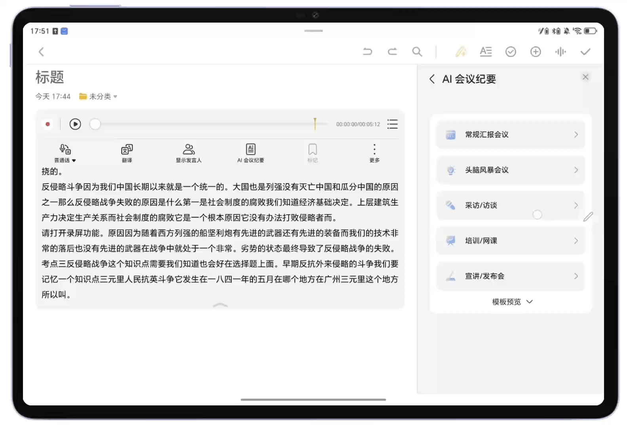The height and width of the screenshot is (428, 627).
Task: Open the 普通话 language dropdown
Action: (x=65, y=153)
